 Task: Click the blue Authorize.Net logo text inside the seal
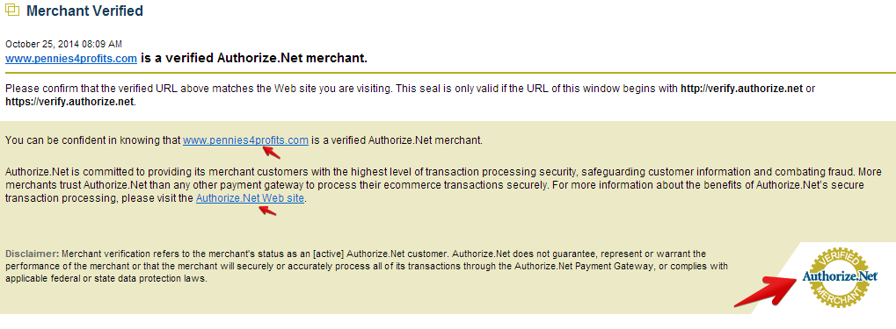pyautogui.click(x=840, y=276)
